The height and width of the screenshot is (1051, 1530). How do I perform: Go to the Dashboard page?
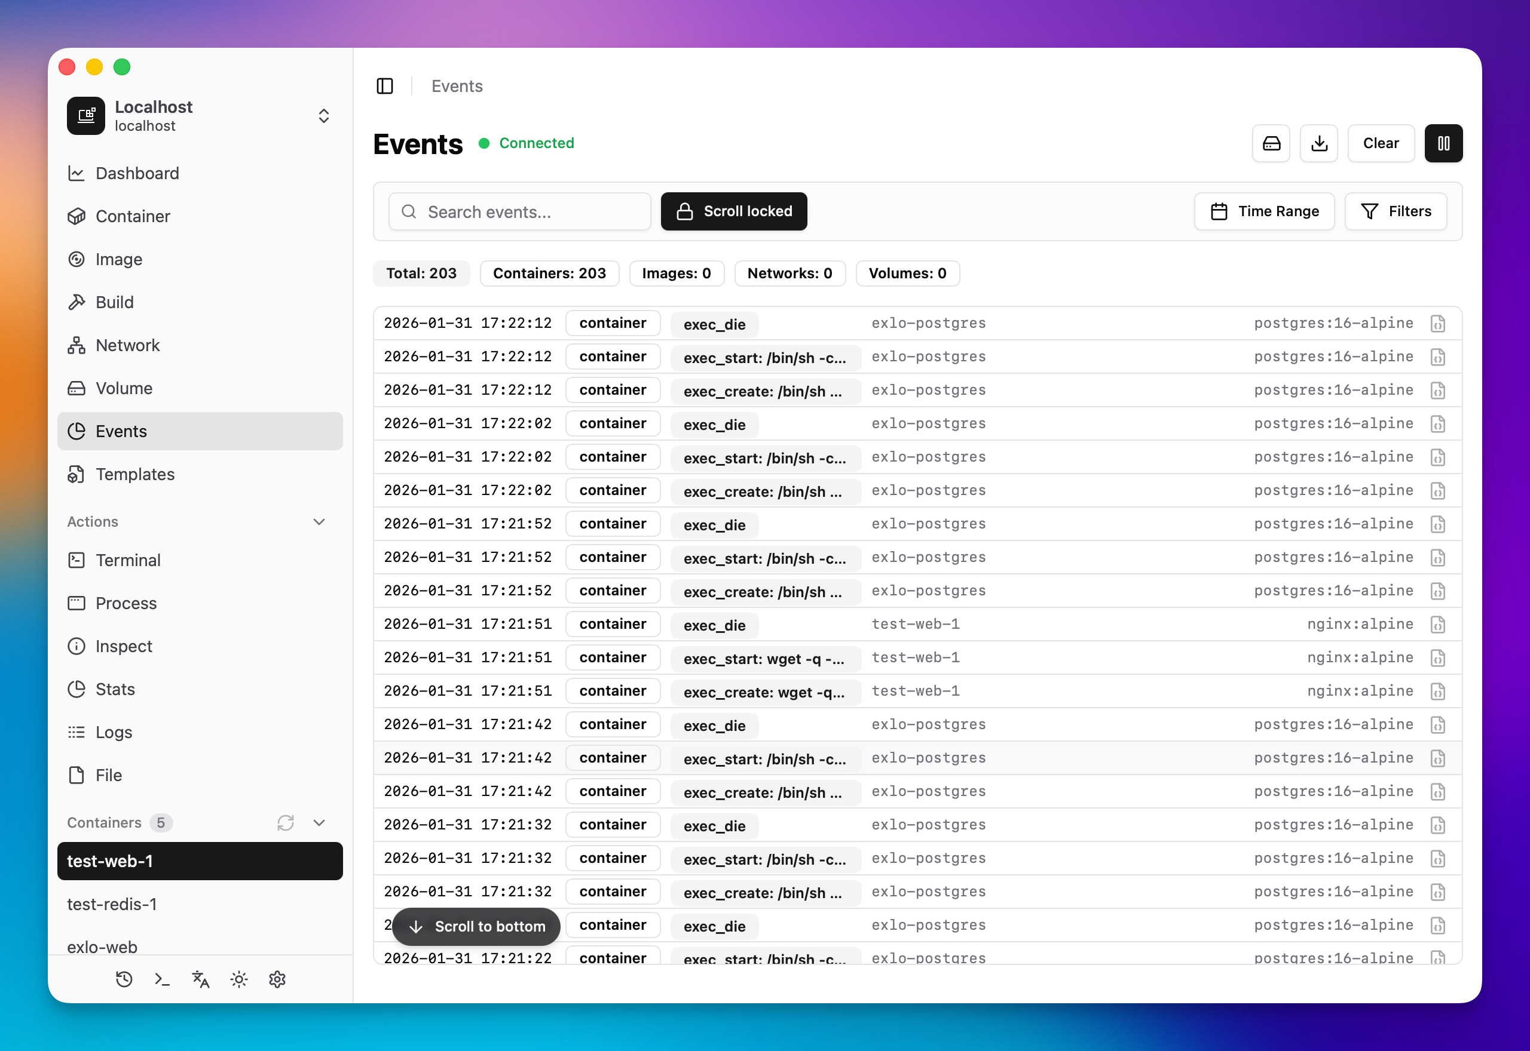137,173
